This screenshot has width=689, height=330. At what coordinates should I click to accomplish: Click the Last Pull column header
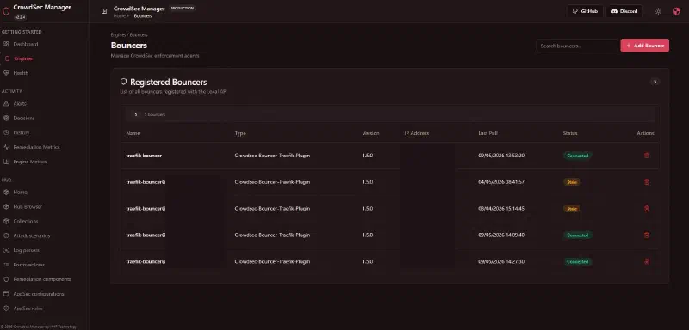(487, 133)
